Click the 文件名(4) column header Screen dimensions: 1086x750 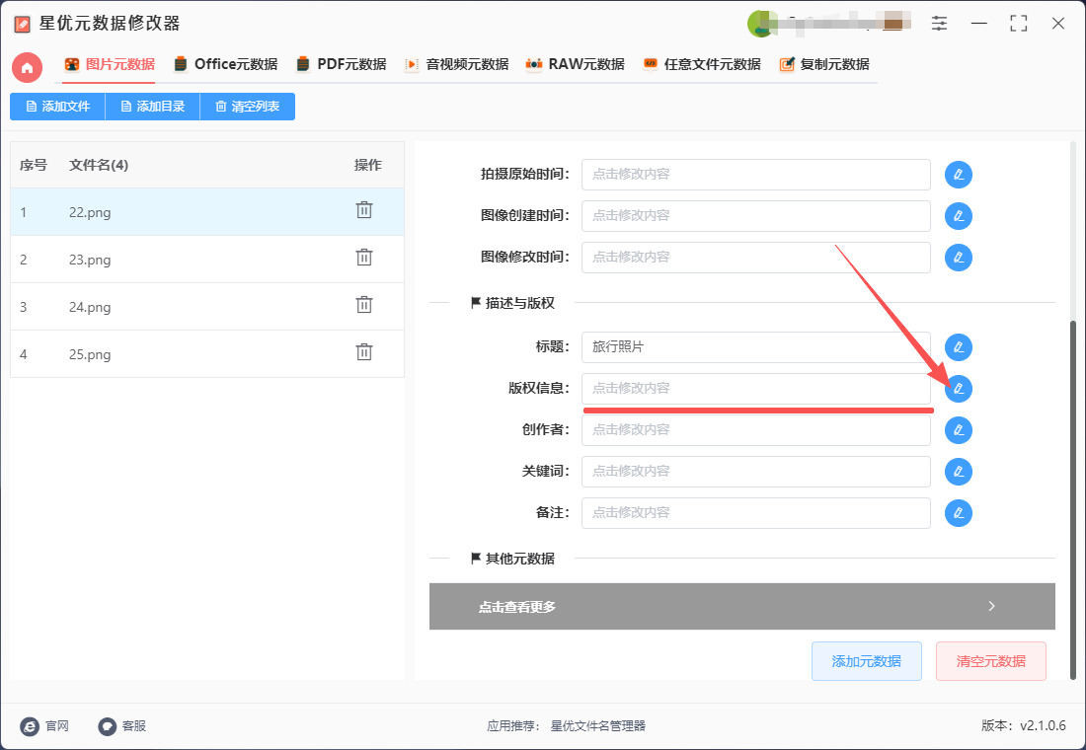coord(99,165)
